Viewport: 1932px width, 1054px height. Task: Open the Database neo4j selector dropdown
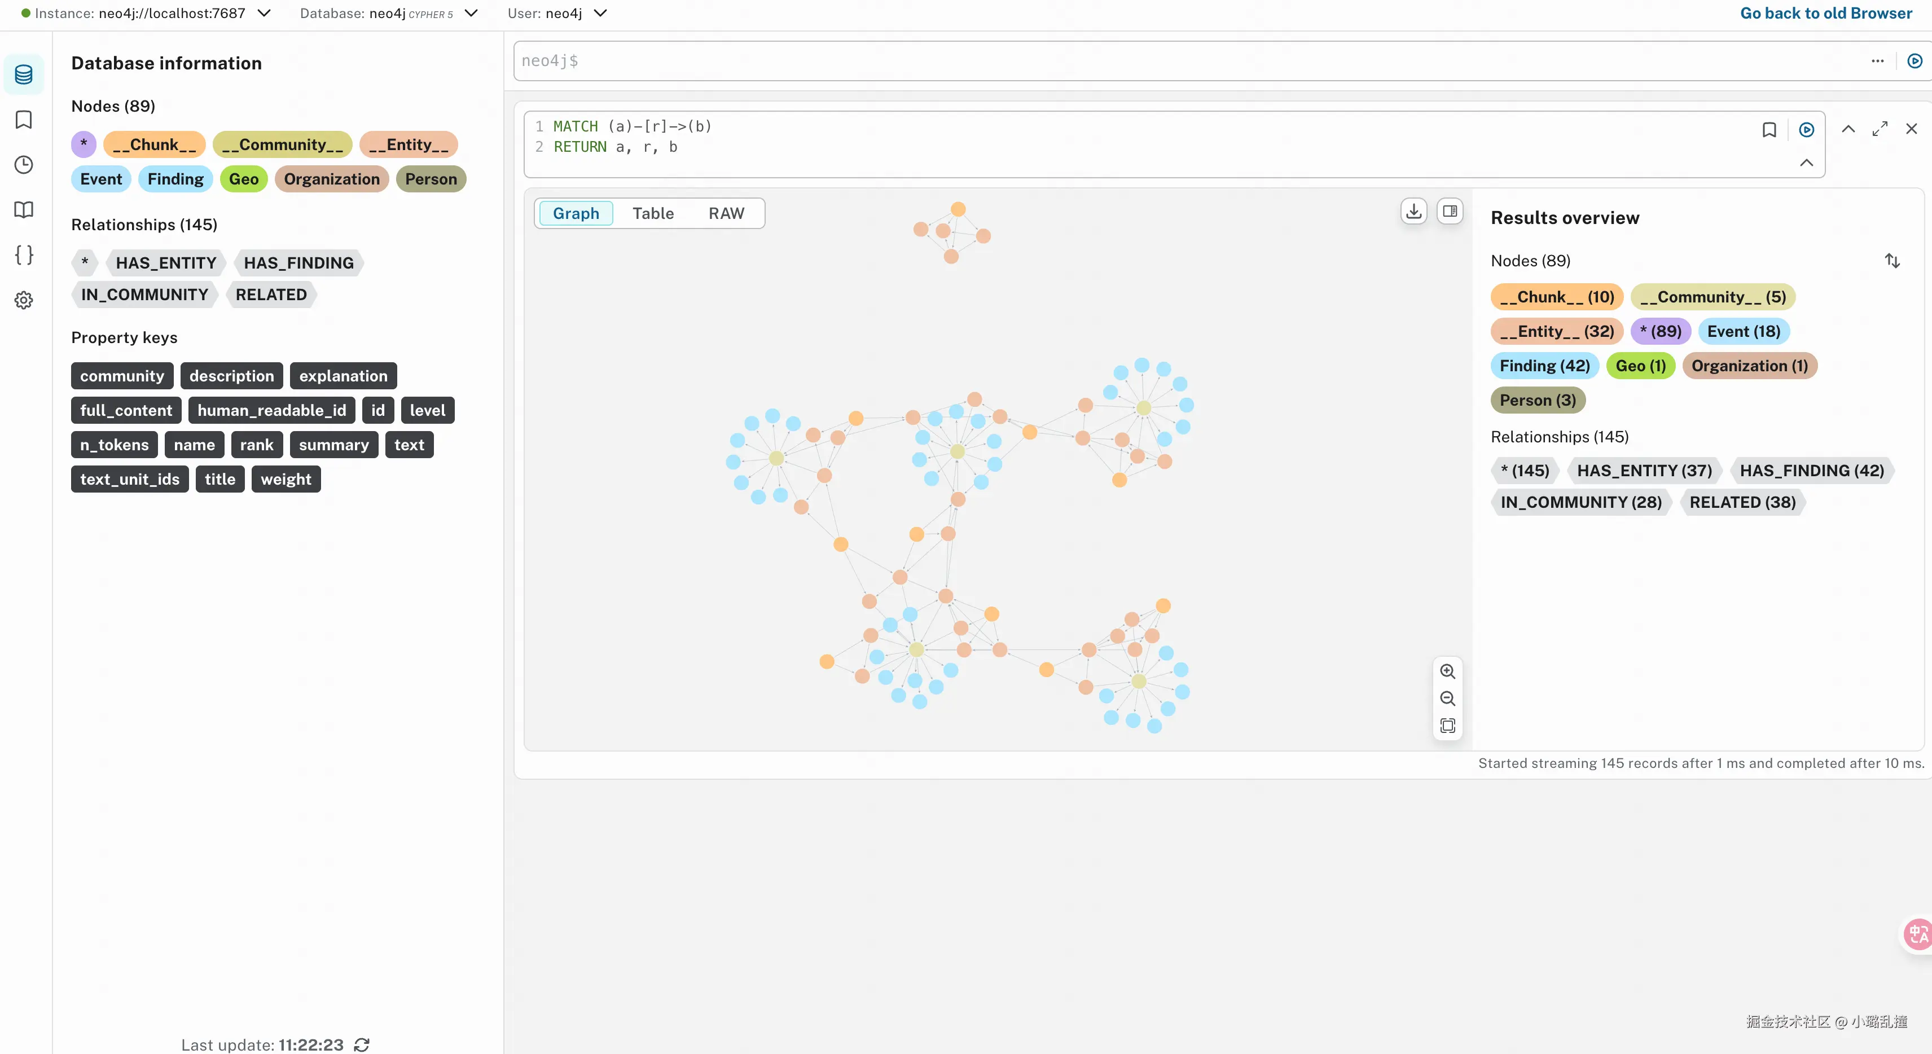(471, 14)
